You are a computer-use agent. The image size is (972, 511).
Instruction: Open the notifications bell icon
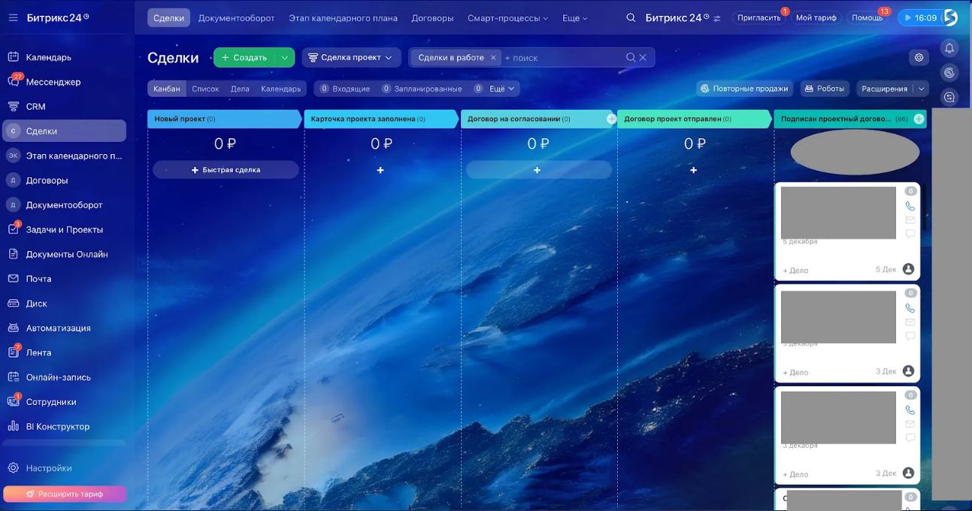click(x=949, y=48)
